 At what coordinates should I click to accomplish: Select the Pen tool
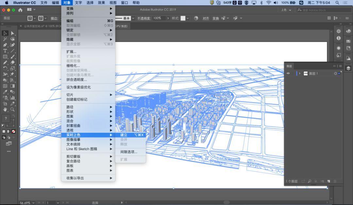click(5, 45)
